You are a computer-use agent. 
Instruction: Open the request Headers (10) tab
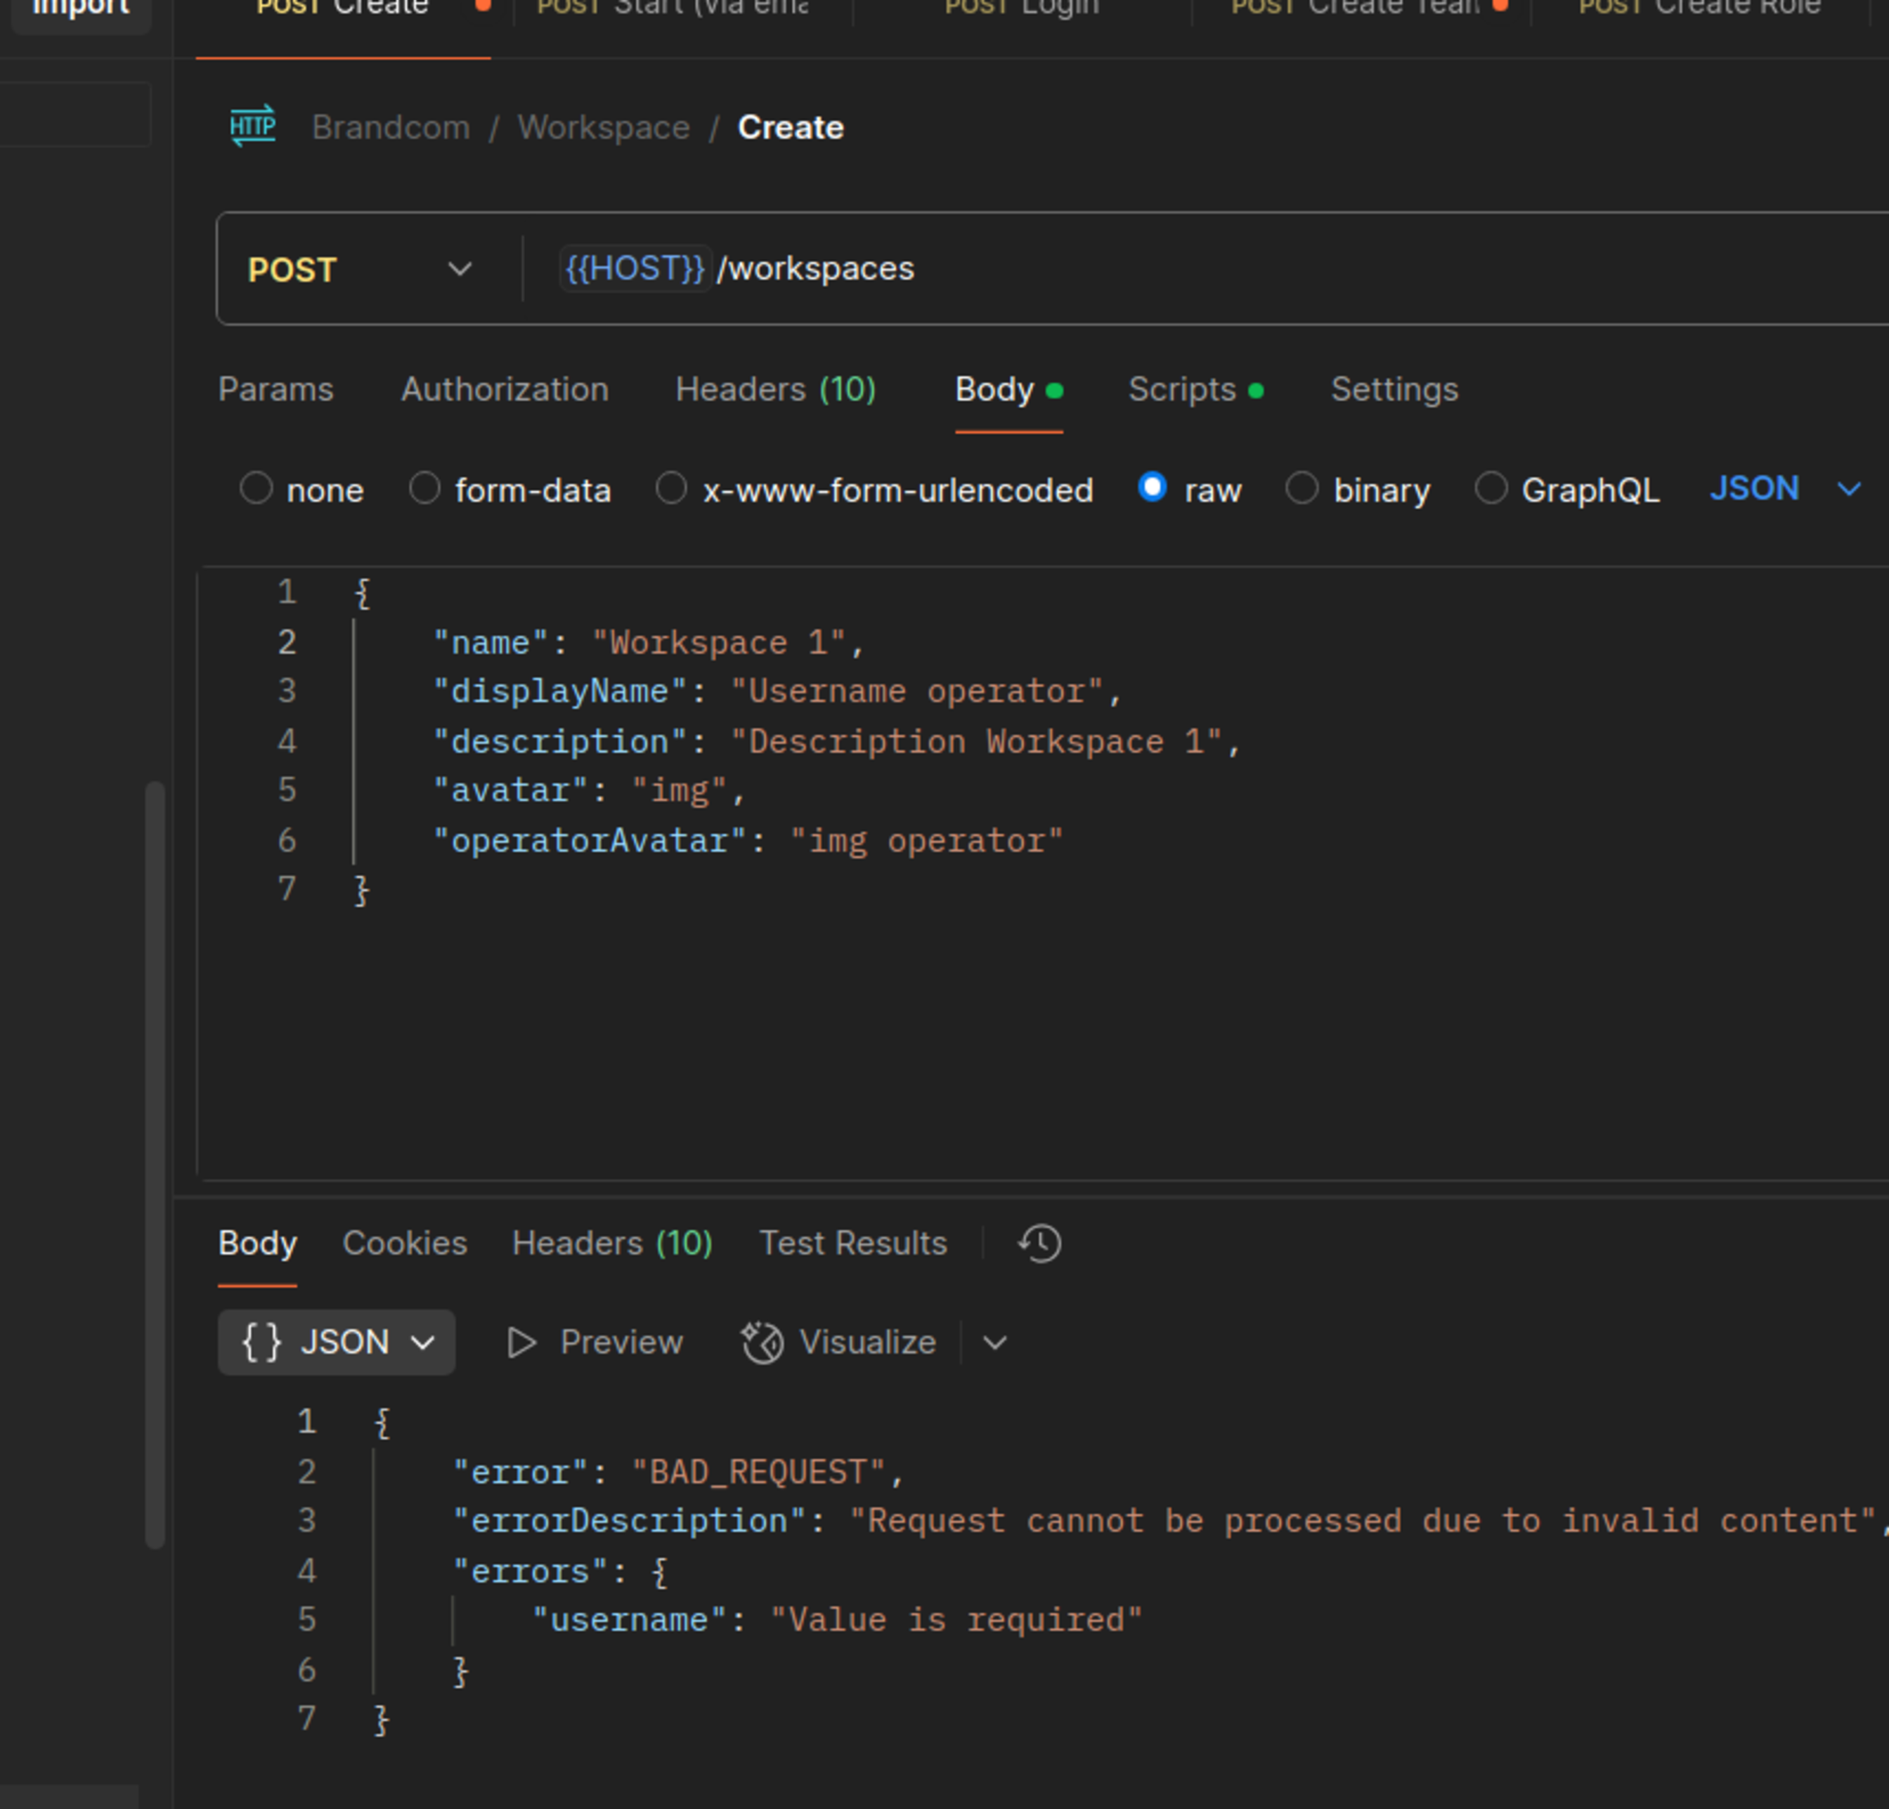(x=775, y=390)
